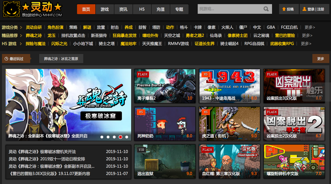The width and height of the screenshot is (331, 184).
Task: Click the Lingdong site logo
Action: [33, 9]
